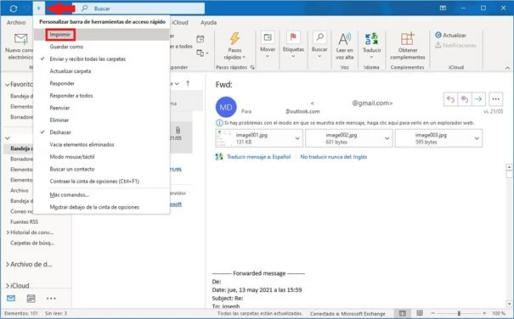The width and height of the screenshot is (514, 319).
Task: Enable Reenviar in quick access menu
Action: 102,108
